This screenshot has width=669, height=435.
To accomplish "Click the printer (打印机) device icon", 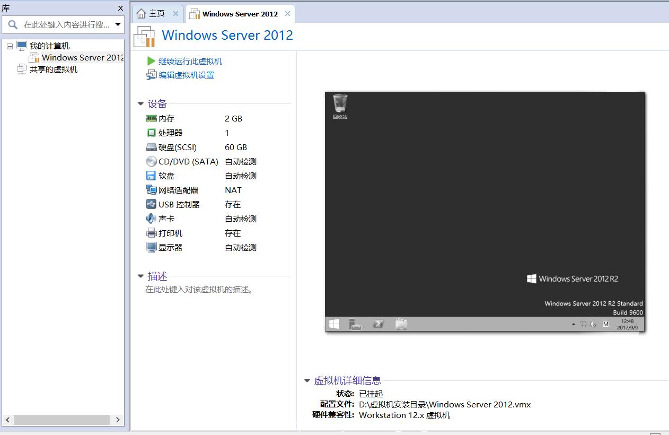I will click(x=151, y=233).
